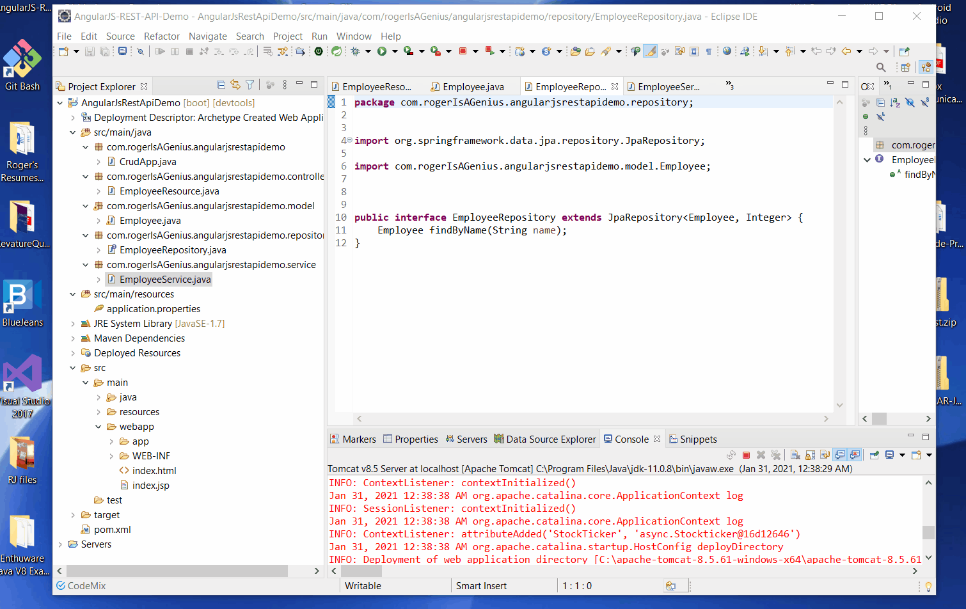Viewport: 966px width, 609px height.
Task: Expand the target folder
Action: tap(72, 514)
